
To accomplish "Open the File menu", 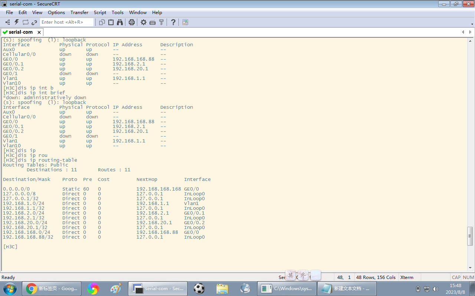I will (x=9, y=12).
